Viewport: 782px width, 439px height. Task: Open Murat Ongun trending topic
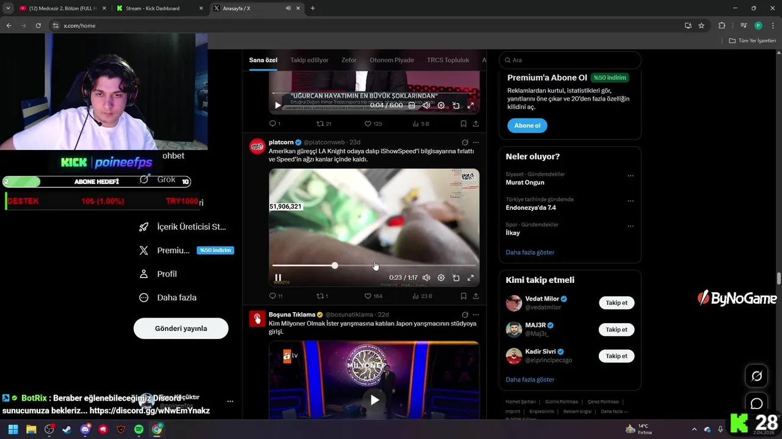point(525,182)
